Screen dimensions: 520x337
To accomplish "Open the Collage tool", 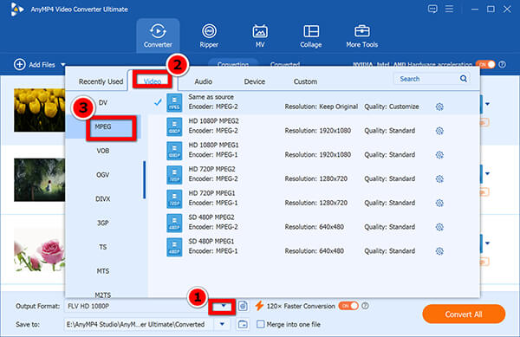I will 311,36.
